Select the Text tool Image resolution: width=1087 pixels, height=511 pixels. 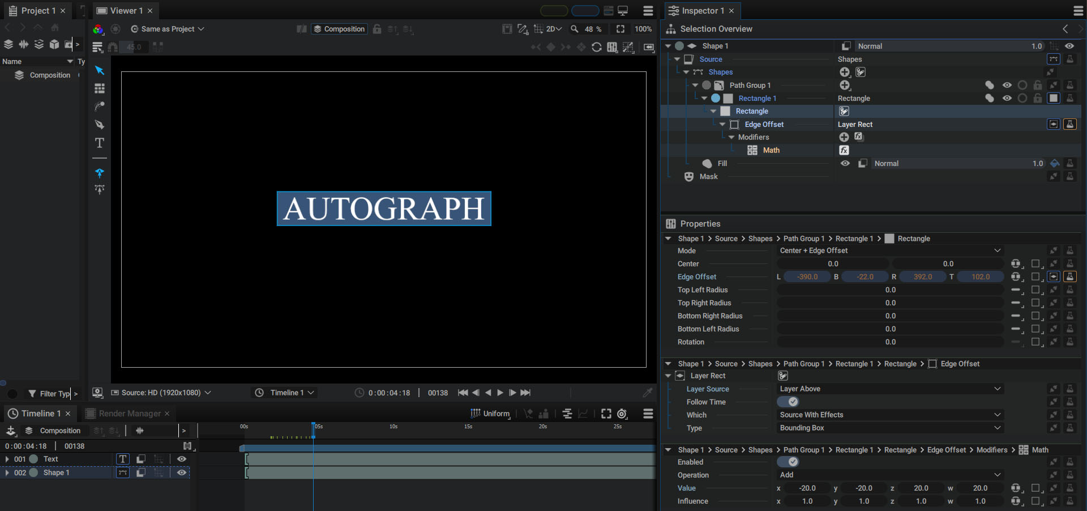pos(100,143)
